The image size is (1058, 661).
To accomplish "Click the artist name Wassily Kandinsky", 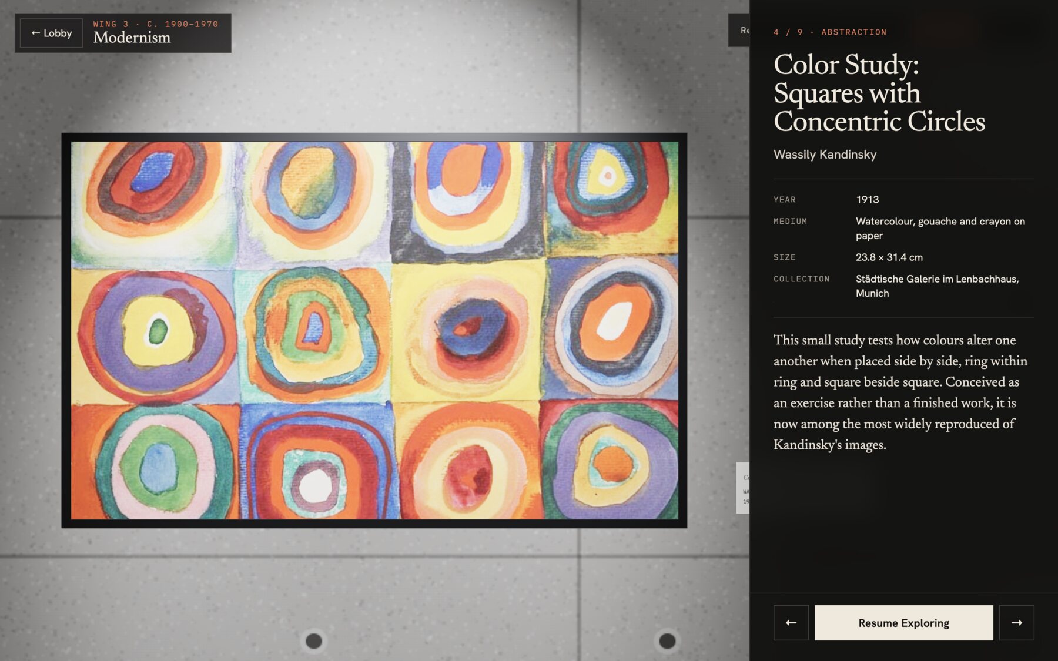I will click(x=825, y=155).
